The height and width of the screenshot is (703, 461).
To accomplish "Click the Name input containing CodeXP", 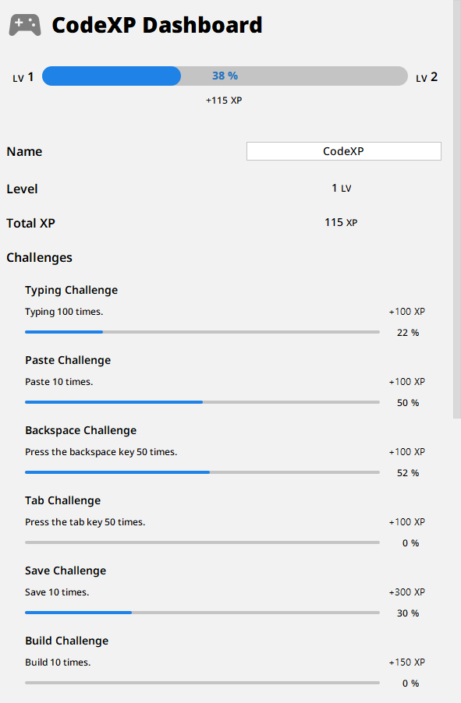I will click(343, 151).
